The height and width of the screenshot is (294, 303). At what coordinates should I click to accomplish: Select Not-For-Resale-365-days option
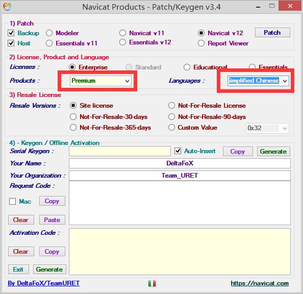(x=73, y=128)
